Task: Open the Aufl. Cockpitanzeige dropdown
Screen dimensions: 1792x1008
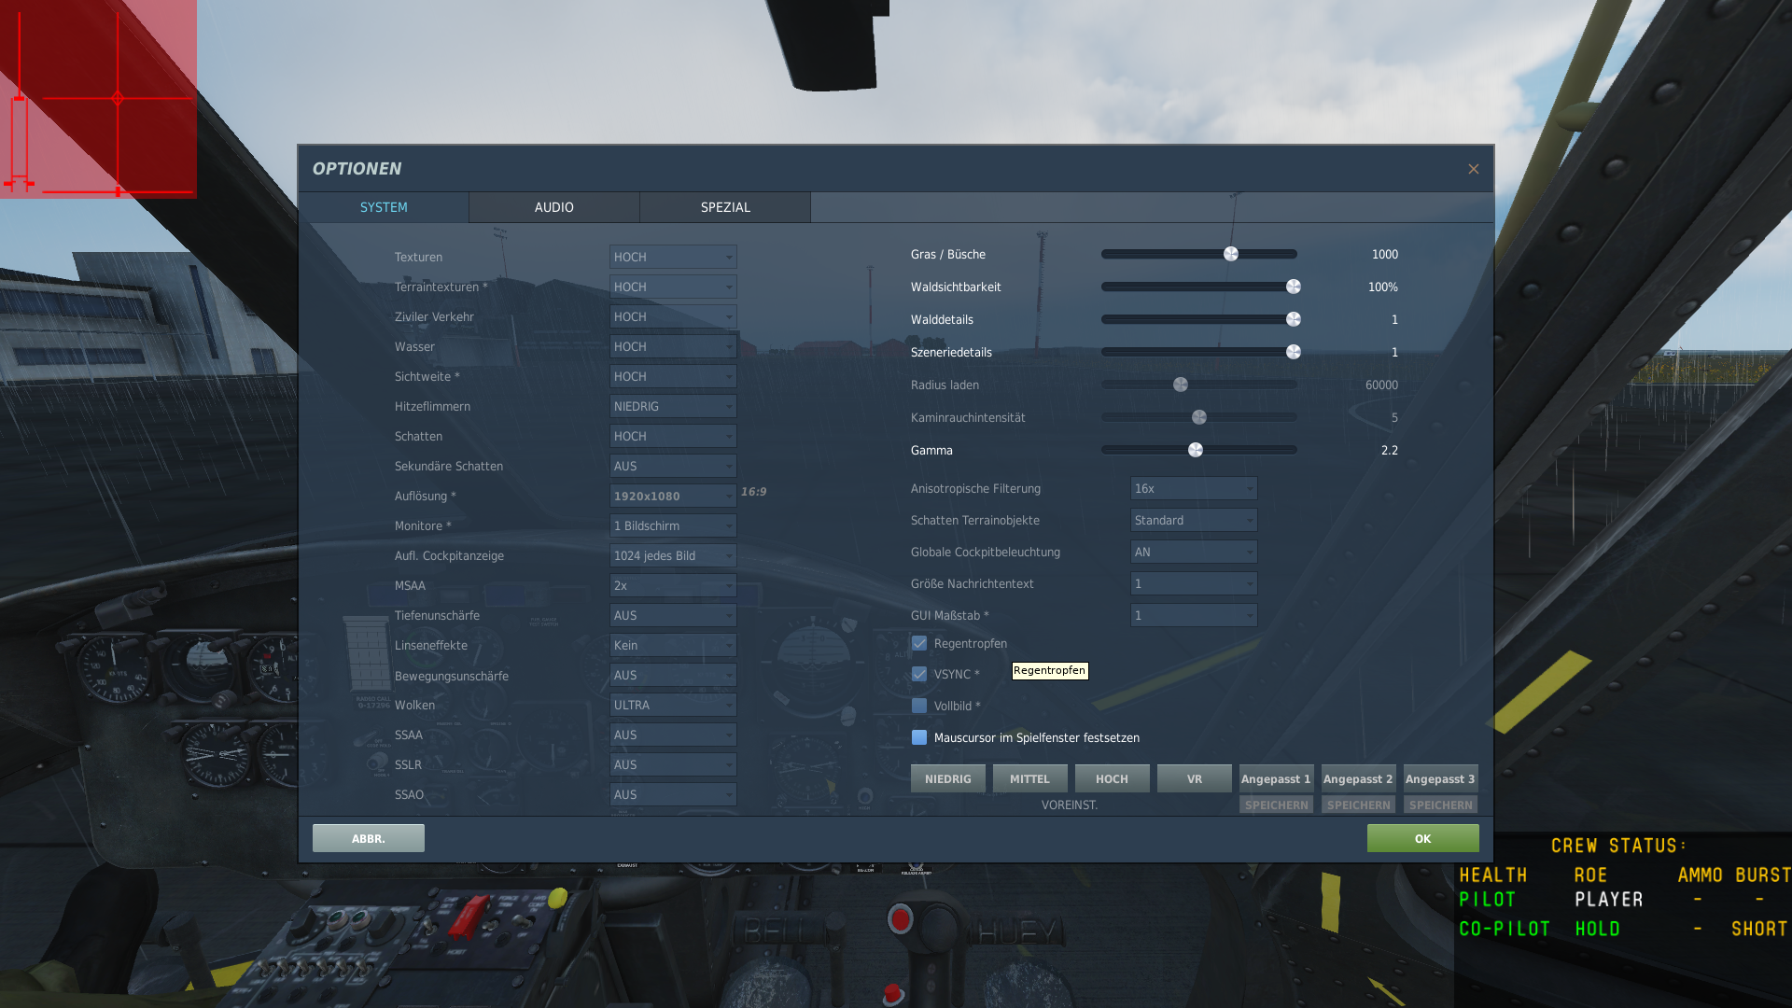Action: (673, 555)
